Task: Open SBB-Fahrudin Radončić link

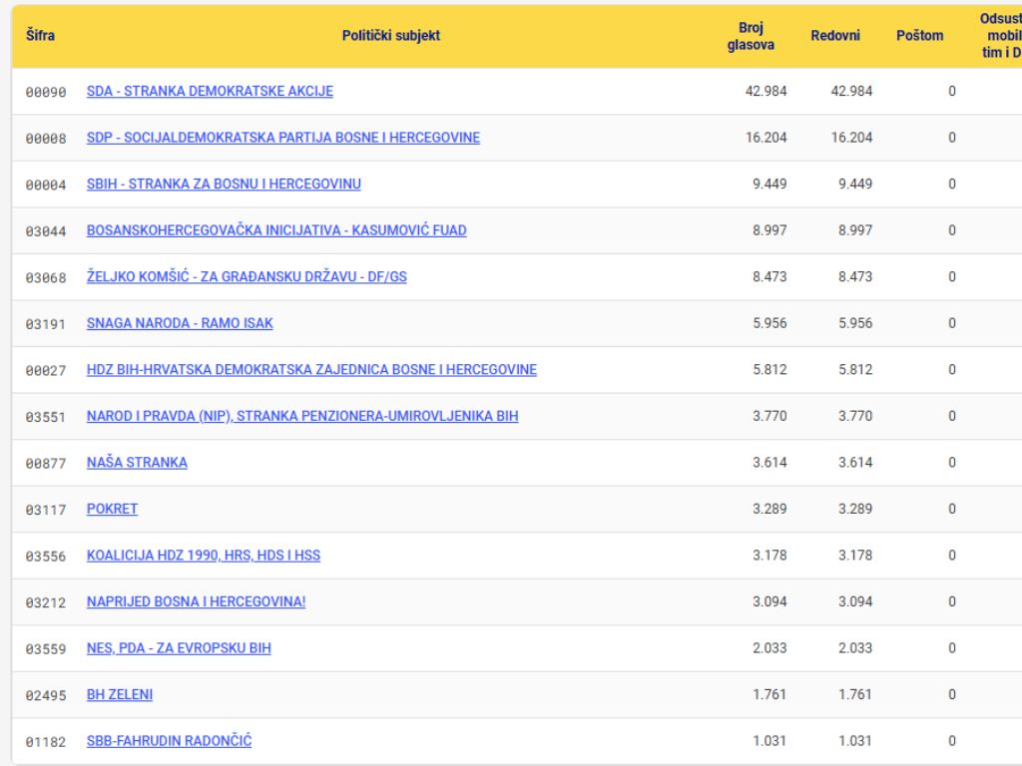Action: pyautogui.click(x=169, y=741)
